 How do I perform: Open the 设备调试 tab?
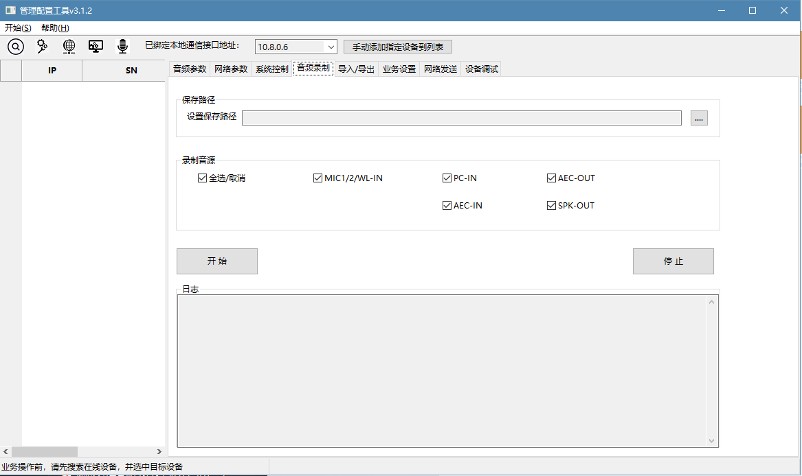point(480,69)
